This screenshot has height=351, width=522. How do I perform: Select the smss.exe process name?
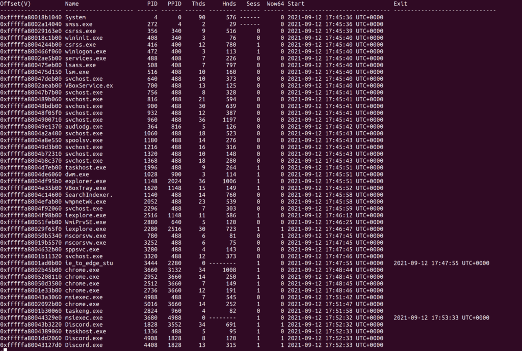point(79,24)
